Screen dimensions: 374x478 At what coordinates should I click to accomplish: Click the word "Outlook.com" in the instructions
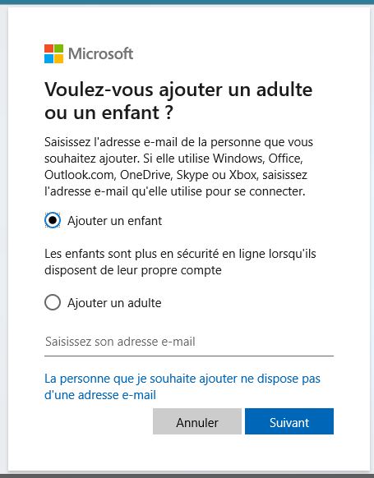pyautogui.click(x=79, y=175)
